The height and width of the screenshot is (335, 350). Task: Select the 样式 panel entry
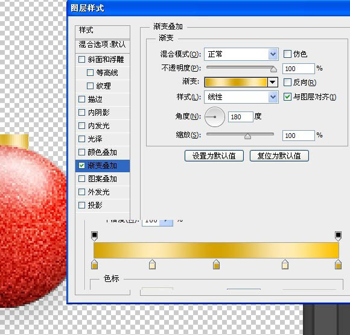(x=103, y=31)
